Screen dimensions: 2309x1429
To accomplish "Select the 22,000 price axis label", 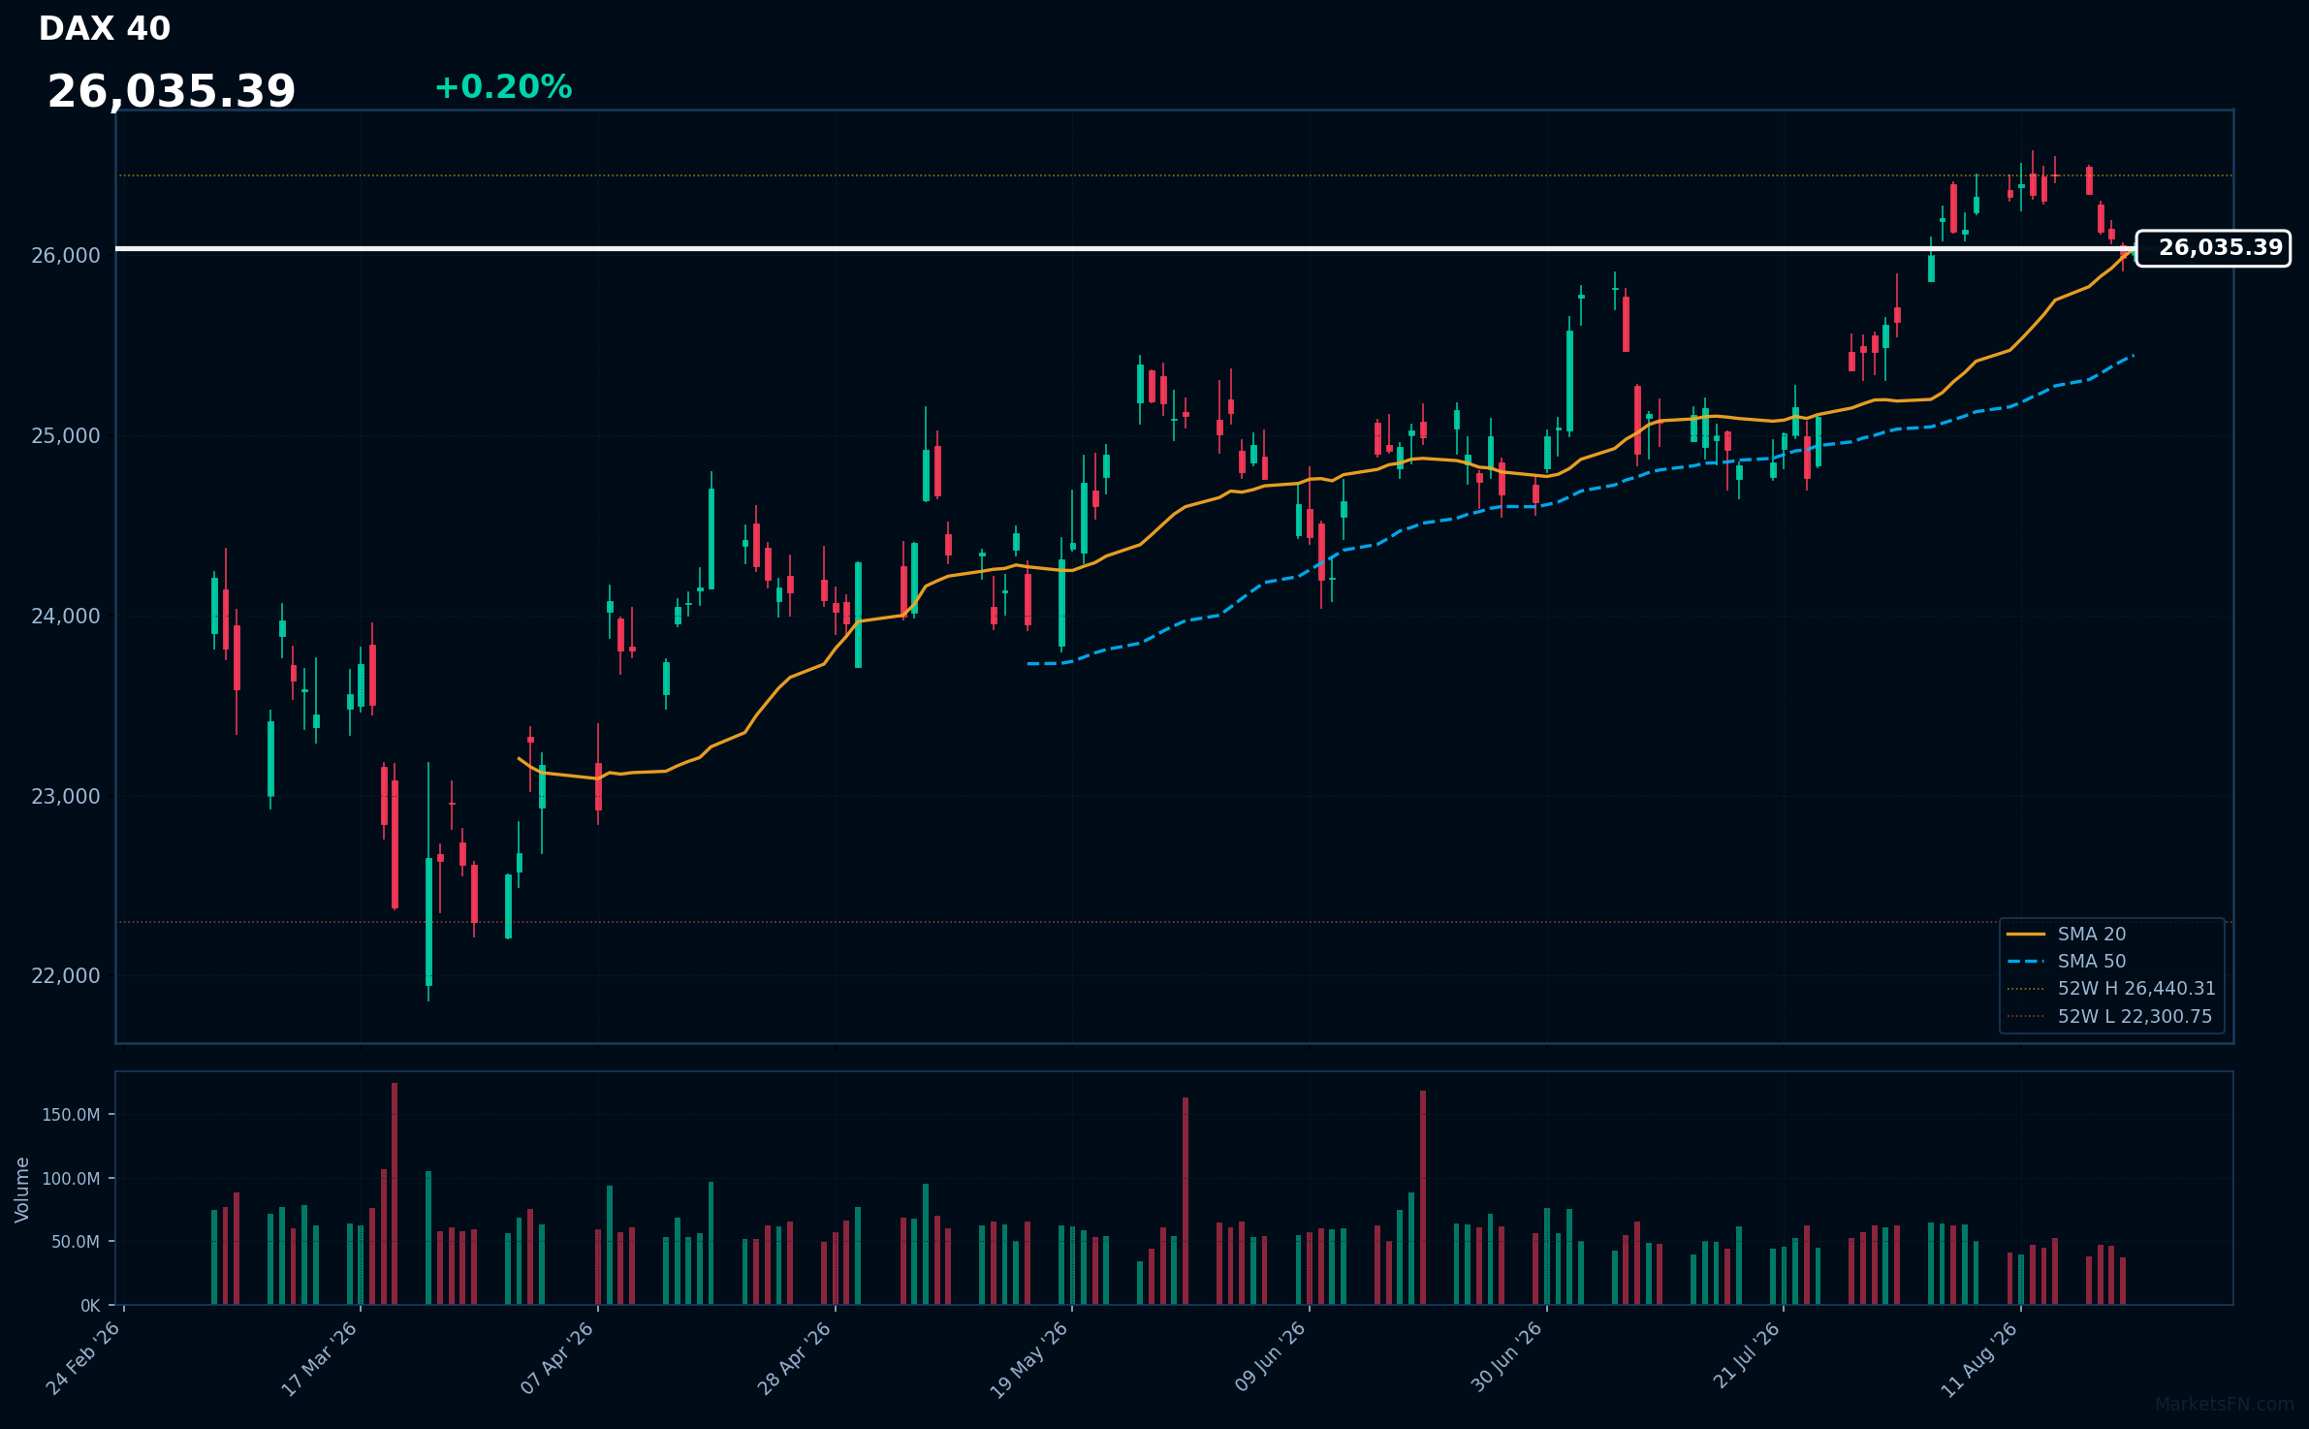I will (x=66, y=976).
